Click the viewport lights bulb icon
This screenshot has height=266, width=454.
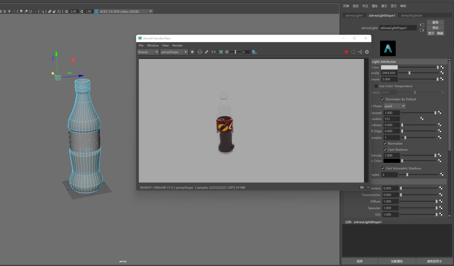point(9,11)
